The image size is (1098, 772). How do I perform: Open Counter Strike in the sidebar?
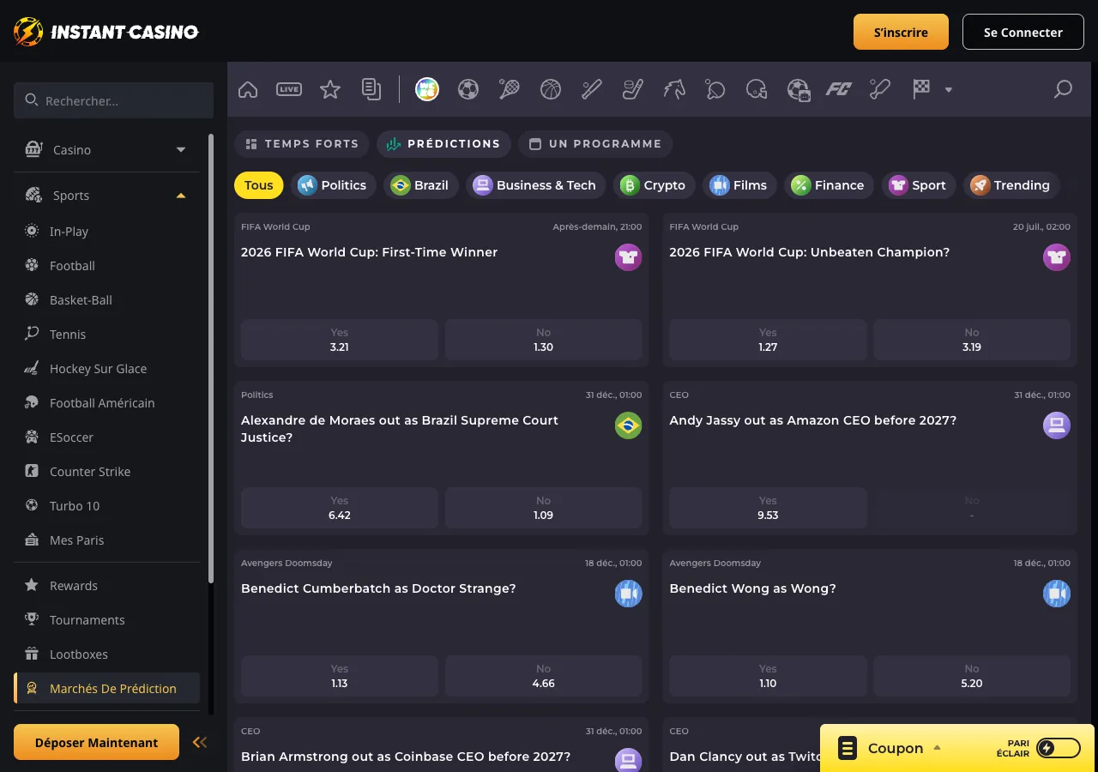(x=106, y=471)
